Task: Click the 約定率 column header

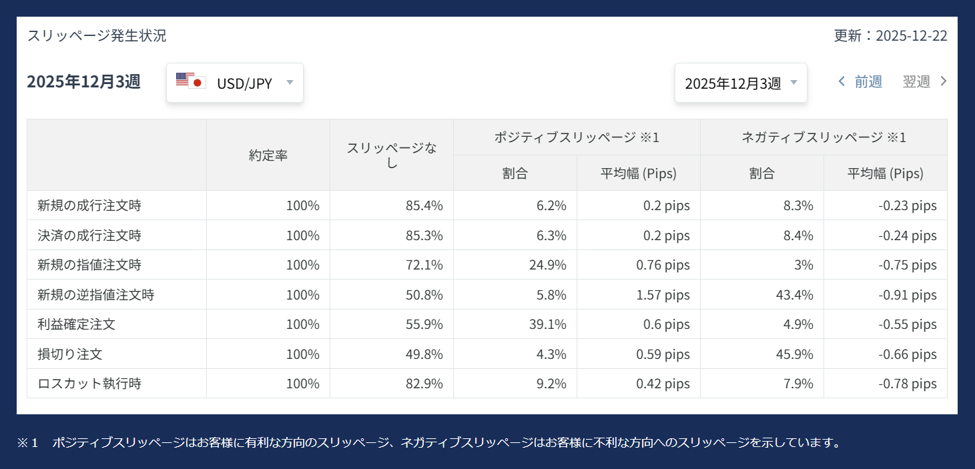Action: coord(268,154)
